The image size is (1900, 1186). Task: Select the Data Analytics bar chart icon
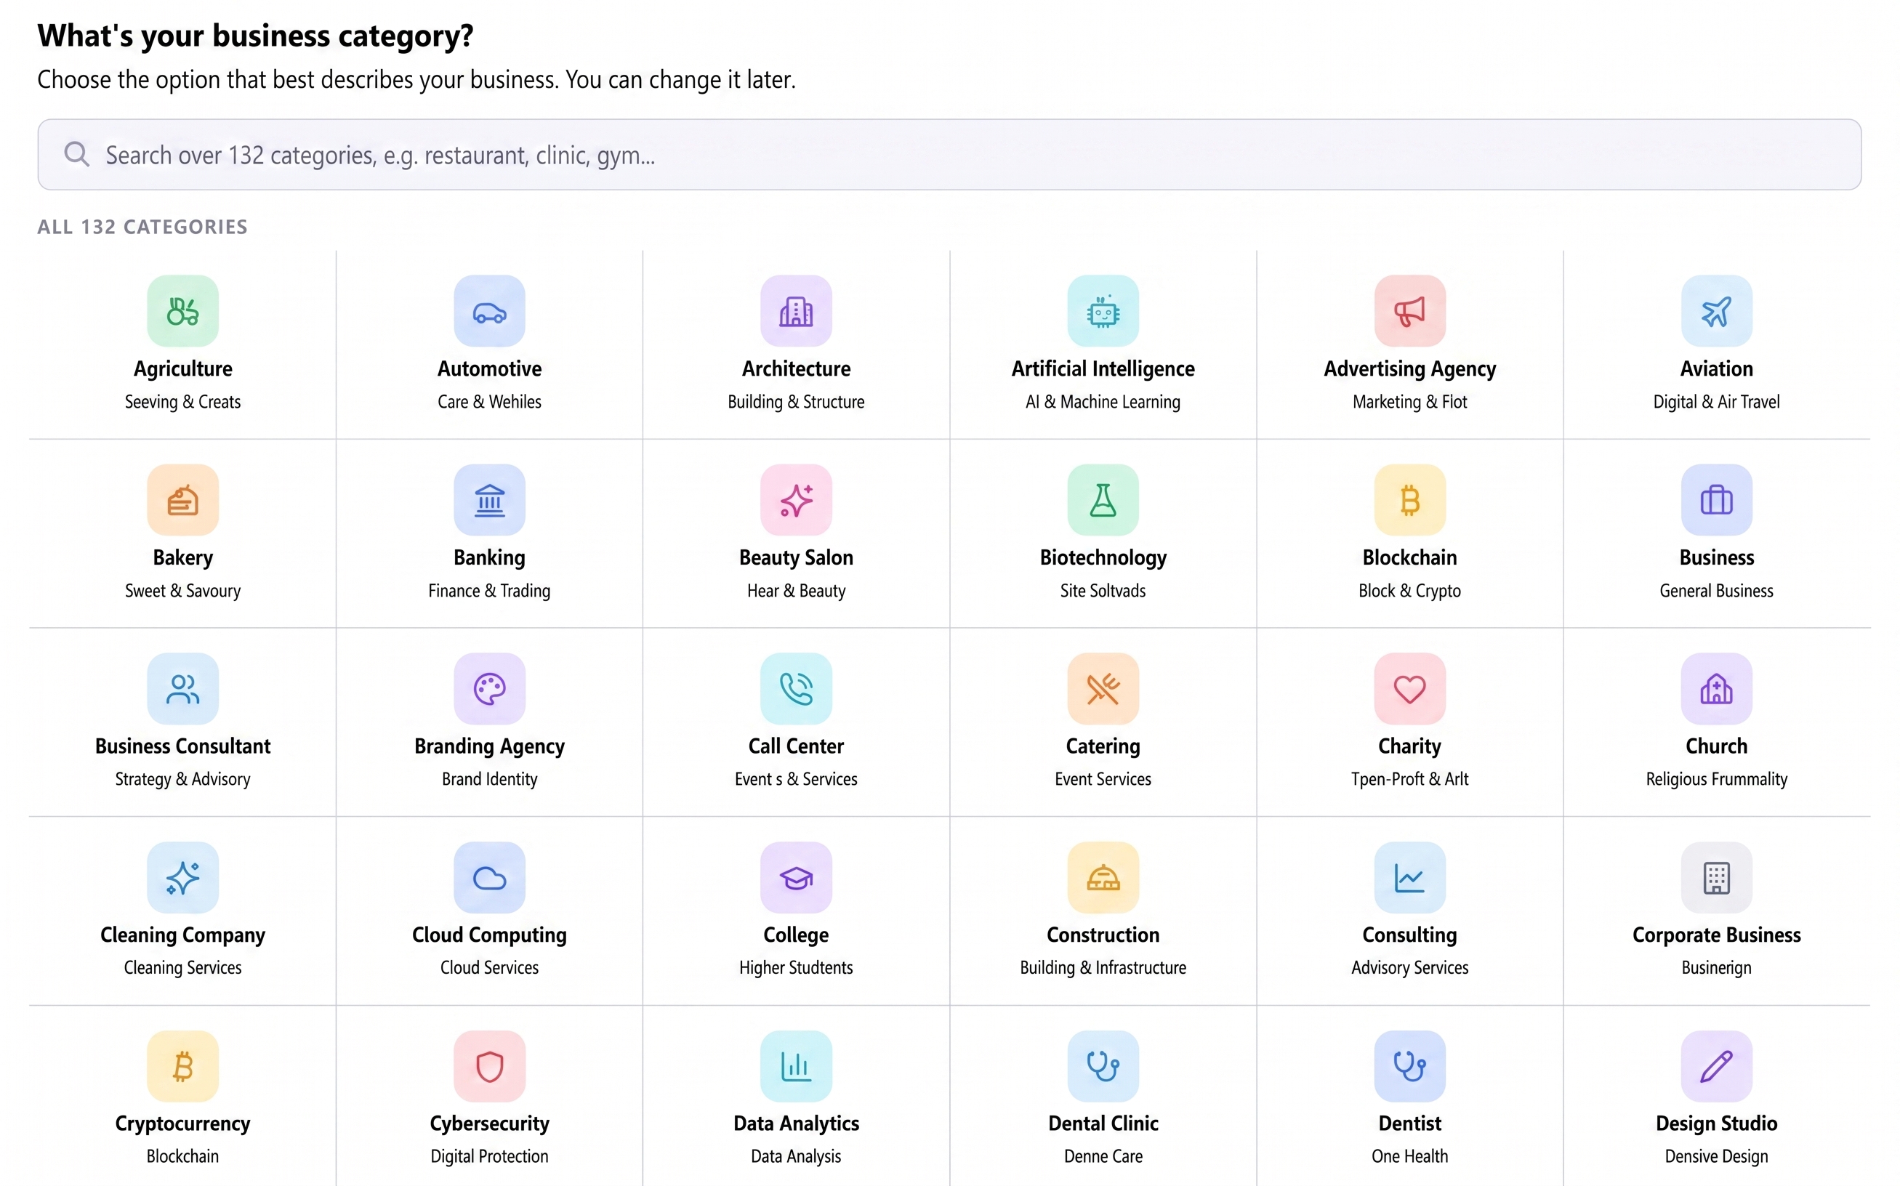(796, 1066)
